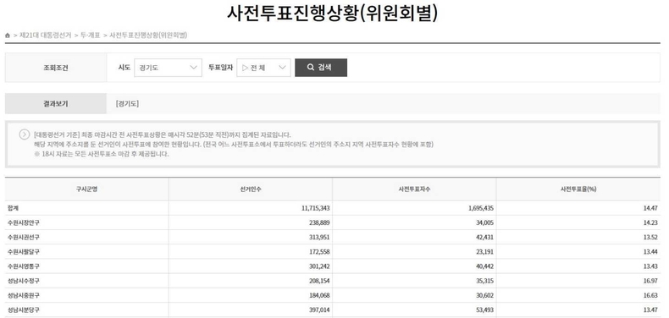The image size is (669, 318).
Task: Click early voter count 35,315
Action: coord(484,281)
